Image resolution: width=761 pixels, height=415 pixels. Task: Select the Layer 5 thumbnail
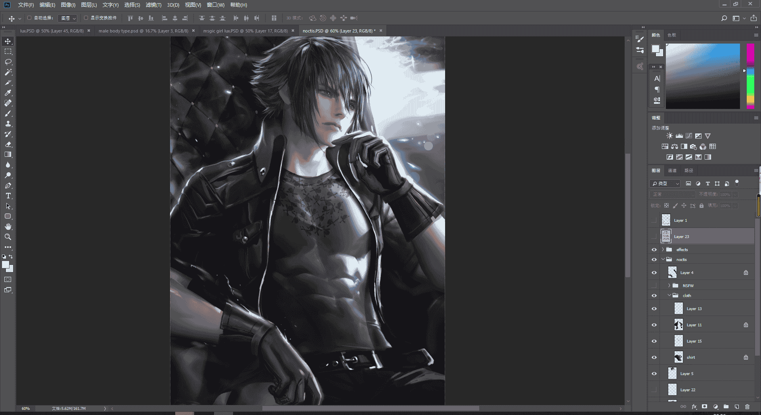click(672, 373)
